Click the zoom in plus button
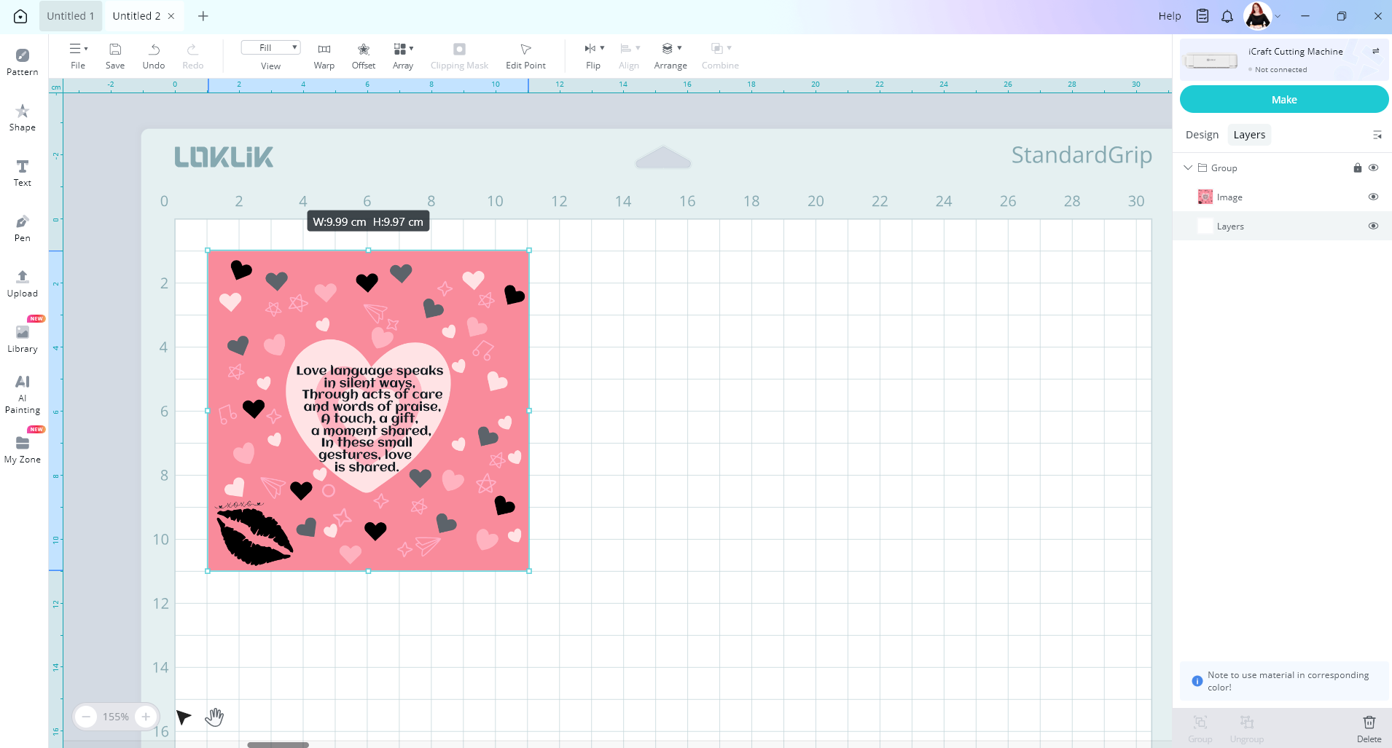 click(146, 717)
